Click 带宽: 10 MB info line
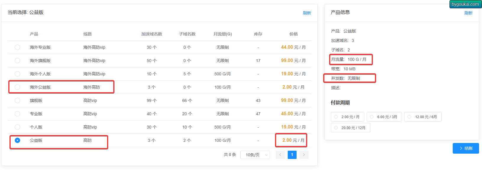Viewport: 482px width, 182px height. click(x=343, y=69)
